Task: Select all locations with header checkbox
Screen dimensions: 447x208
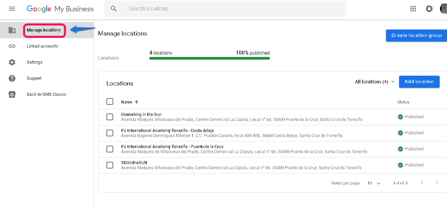Action: tap(110, 101)
